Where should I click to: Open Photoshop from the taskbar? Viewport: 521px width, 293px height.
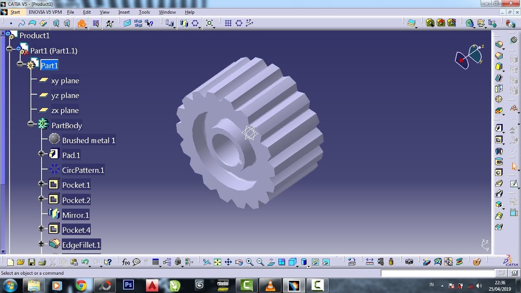pyautogui.click(x=129, y=286)
